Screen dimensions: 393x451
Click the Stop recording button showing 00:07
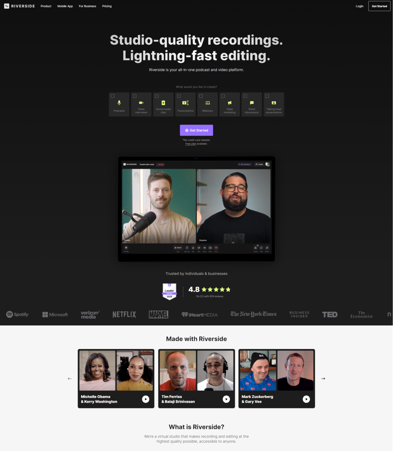178,248
